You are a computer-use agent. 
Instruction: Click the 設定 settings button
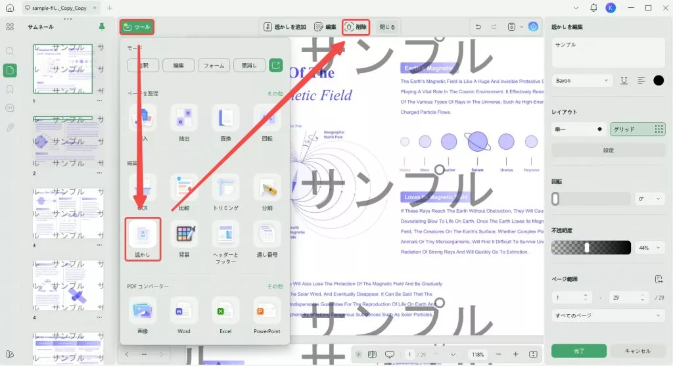tap(608, 150)
